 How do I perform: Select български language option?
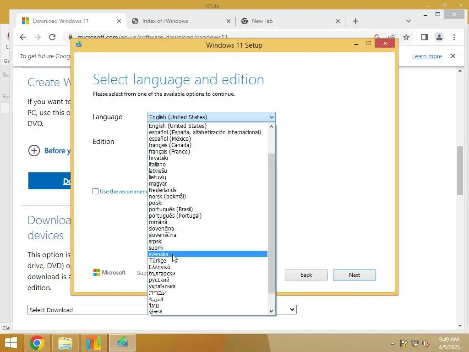(x=208, y=274)
